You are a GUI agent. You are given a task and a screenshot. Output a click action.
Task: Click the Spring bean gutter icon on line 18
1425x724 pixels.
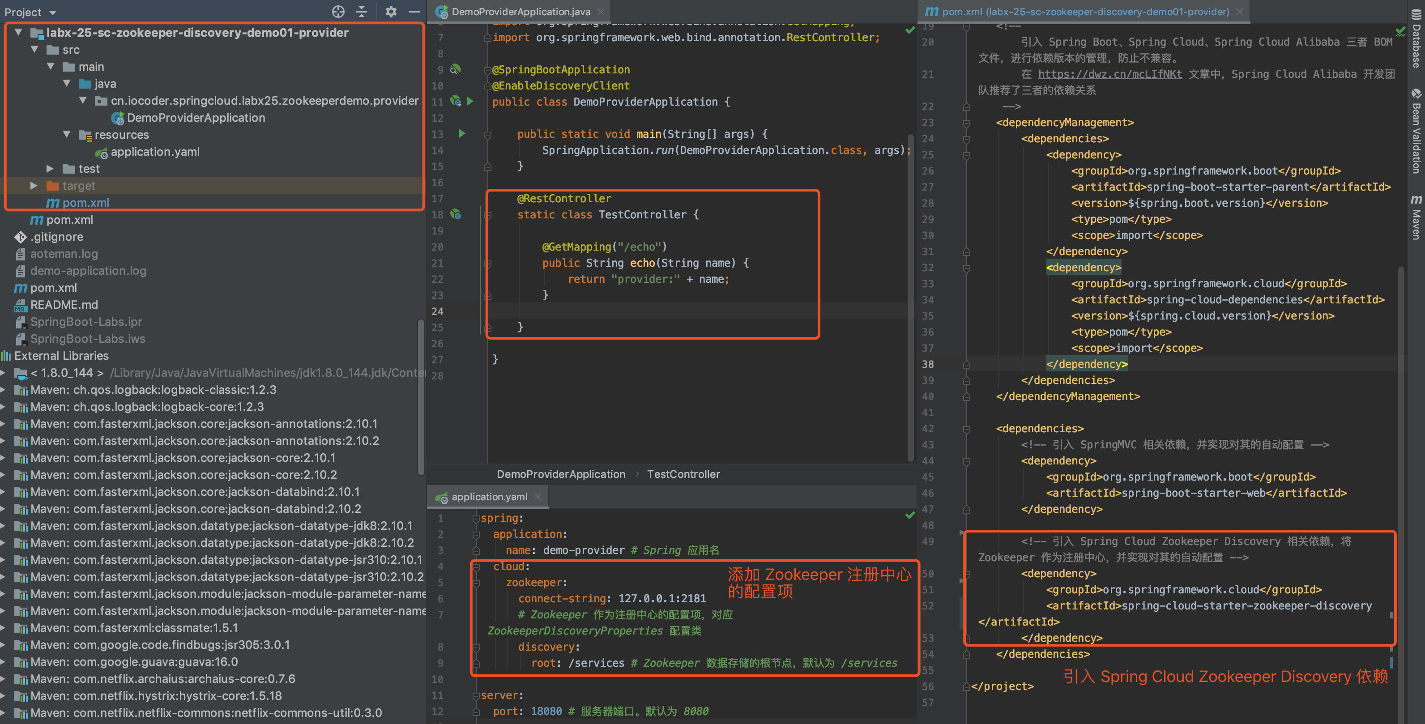[x=455, y=214]
